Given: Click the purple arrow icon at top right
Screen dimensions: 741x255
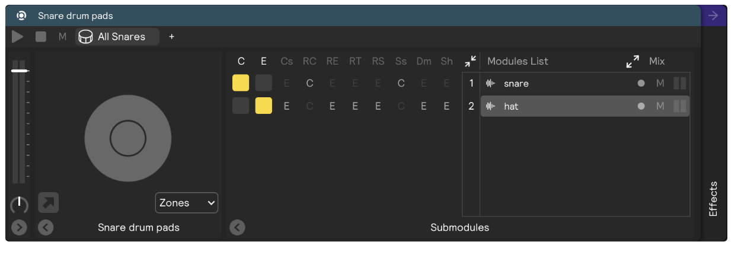Looking at the screenshot, I should pos(713,16).
